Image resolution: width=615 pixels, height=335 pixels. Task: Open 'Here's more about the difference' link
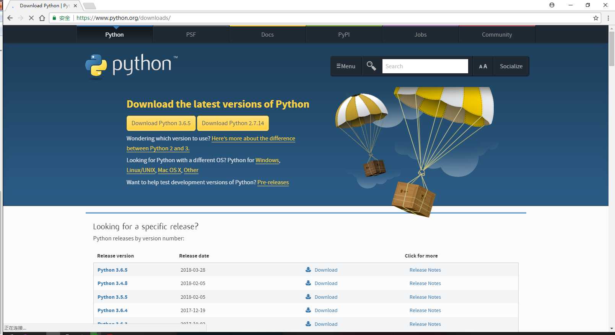coord(253,139)
